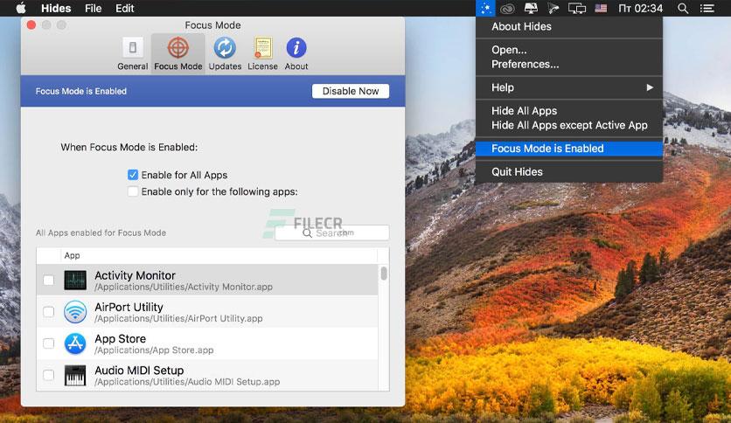Viewport: 731px width, 423px height.
Task: Open Spotlight search magnifier icon
Action: (x=683, y=9)
